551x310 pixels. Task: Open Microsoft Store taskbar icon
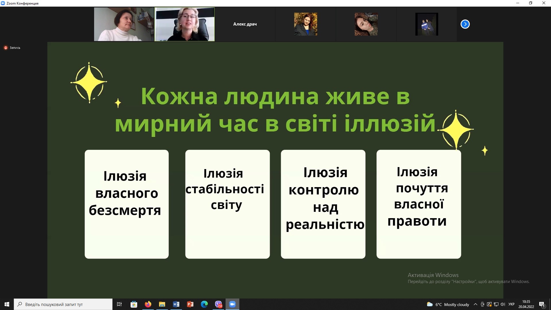coord(134,304)
